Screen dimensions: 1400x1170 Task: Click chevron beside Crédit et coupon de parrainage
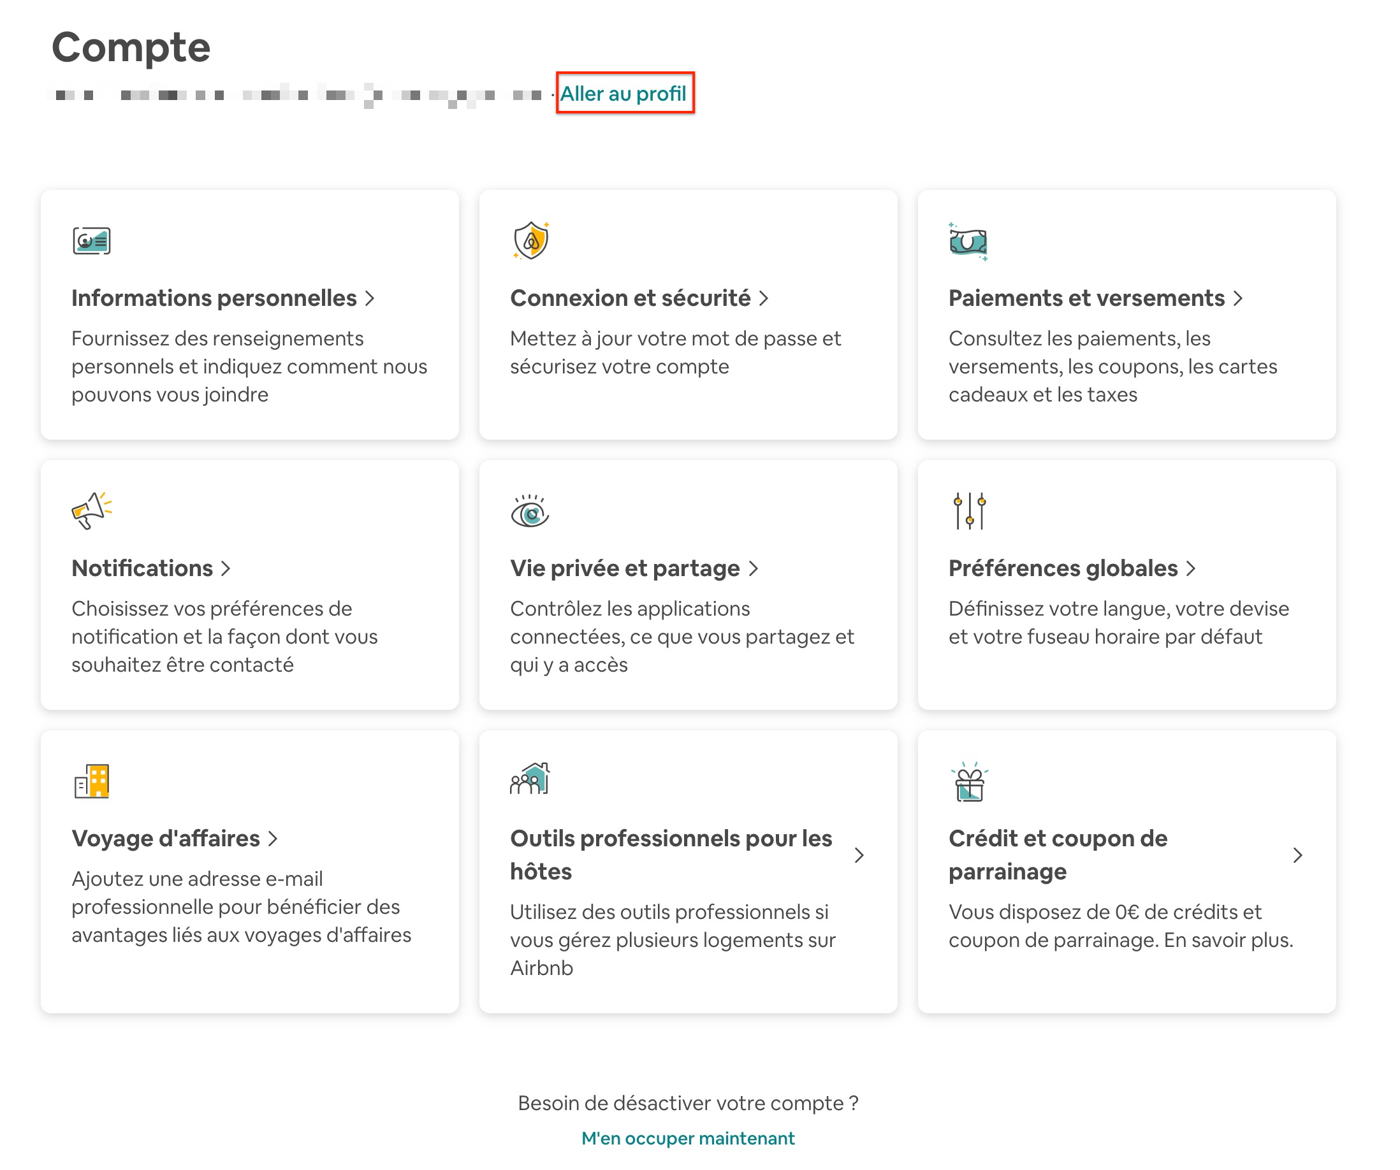1297,855
